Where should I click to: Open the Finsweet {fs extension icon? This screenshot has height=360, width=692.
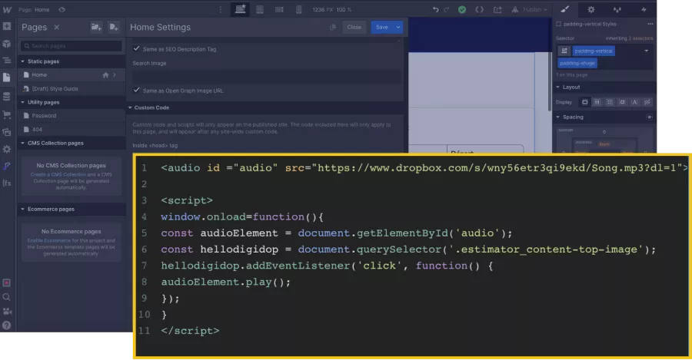tap(7, 183)
